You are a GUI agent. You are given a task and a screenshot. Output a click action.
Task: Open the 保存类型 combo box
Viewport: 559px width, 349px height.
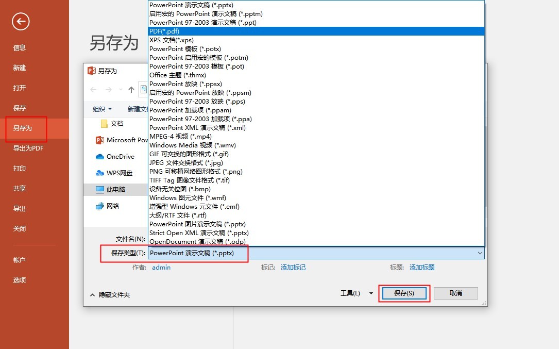tap(316, 253)
